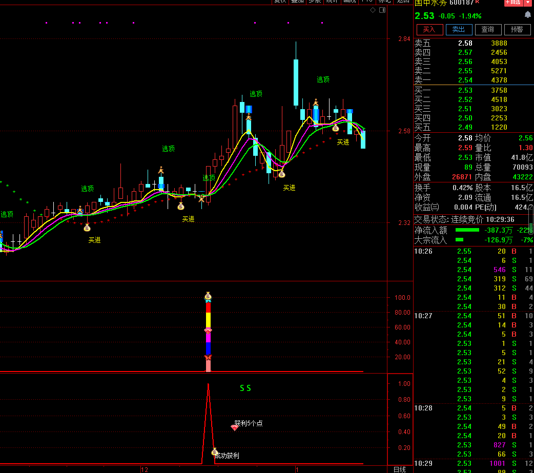Image resolution: width=534 pixels, height=473 pixels.
Task: Click the 净流入额 green flow bar
Action: pos(467,230)
